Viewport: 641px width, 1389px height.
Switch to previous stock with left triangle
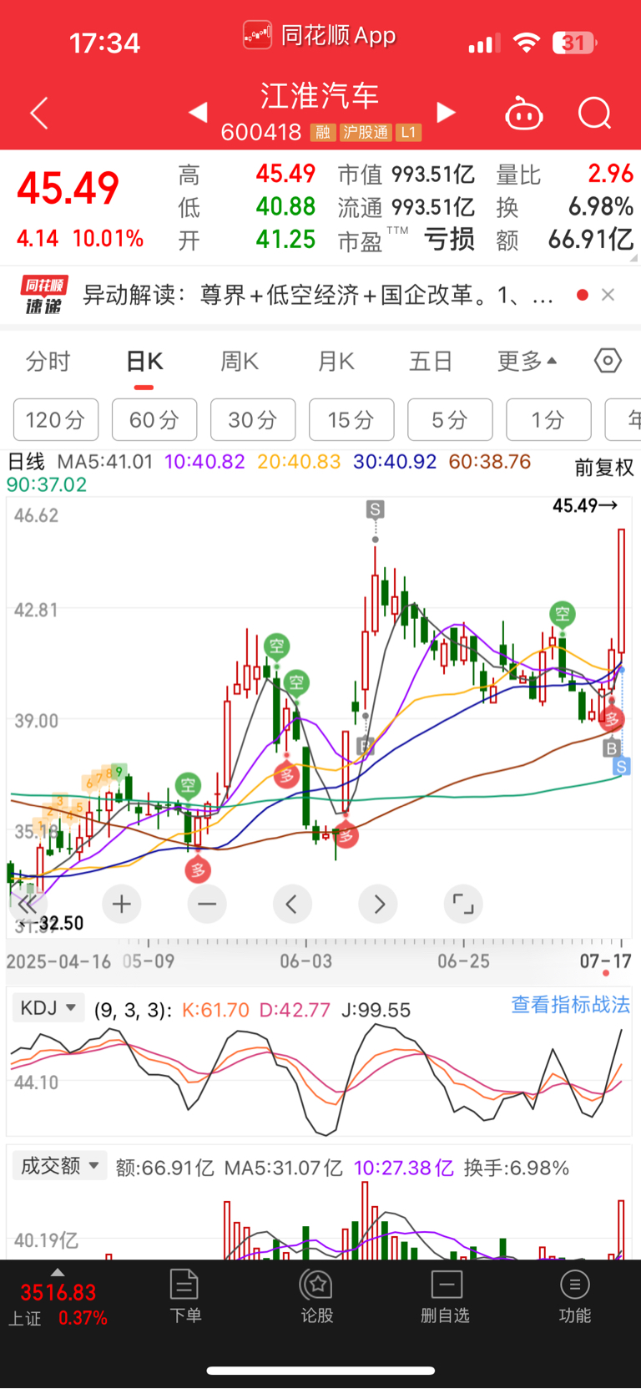198,112
